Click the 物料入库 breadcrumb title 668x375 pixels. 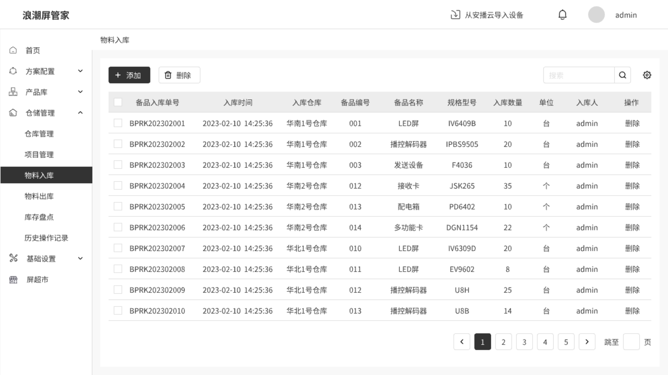[x=115, y=40]
